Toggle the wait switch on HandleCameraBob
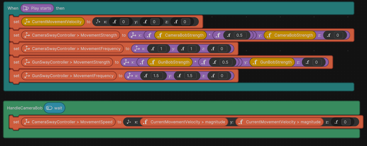The image size is (367, 146). [x=49, y=108]
